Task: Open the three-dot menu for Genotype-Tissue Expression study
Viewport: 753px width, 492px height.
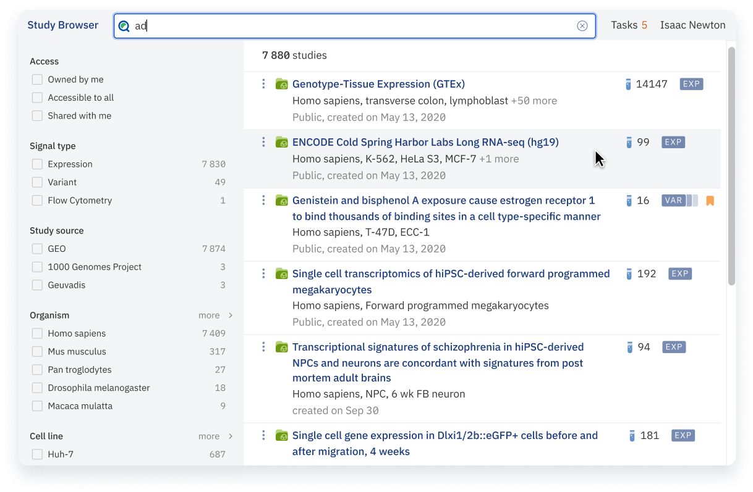Action: click(263, 84)
